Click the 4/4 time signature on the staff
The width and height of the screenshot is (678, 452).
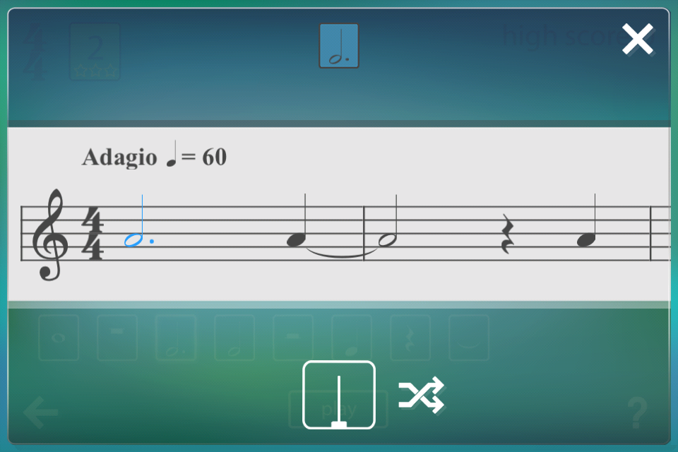[x=93, y=234]
